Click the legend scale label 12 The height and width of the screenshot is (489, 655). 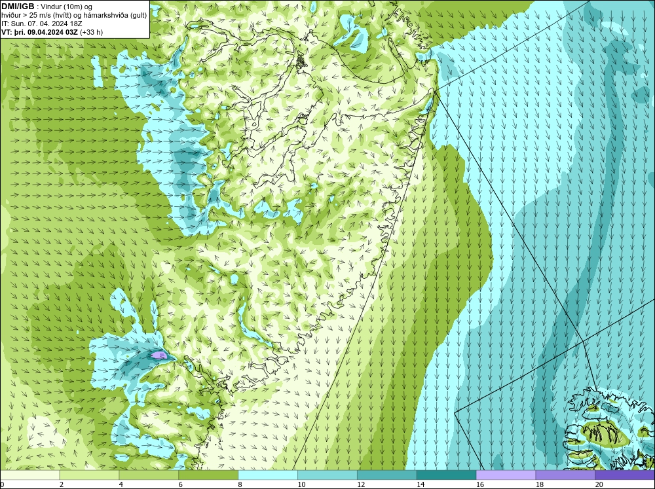click(361, 484)
